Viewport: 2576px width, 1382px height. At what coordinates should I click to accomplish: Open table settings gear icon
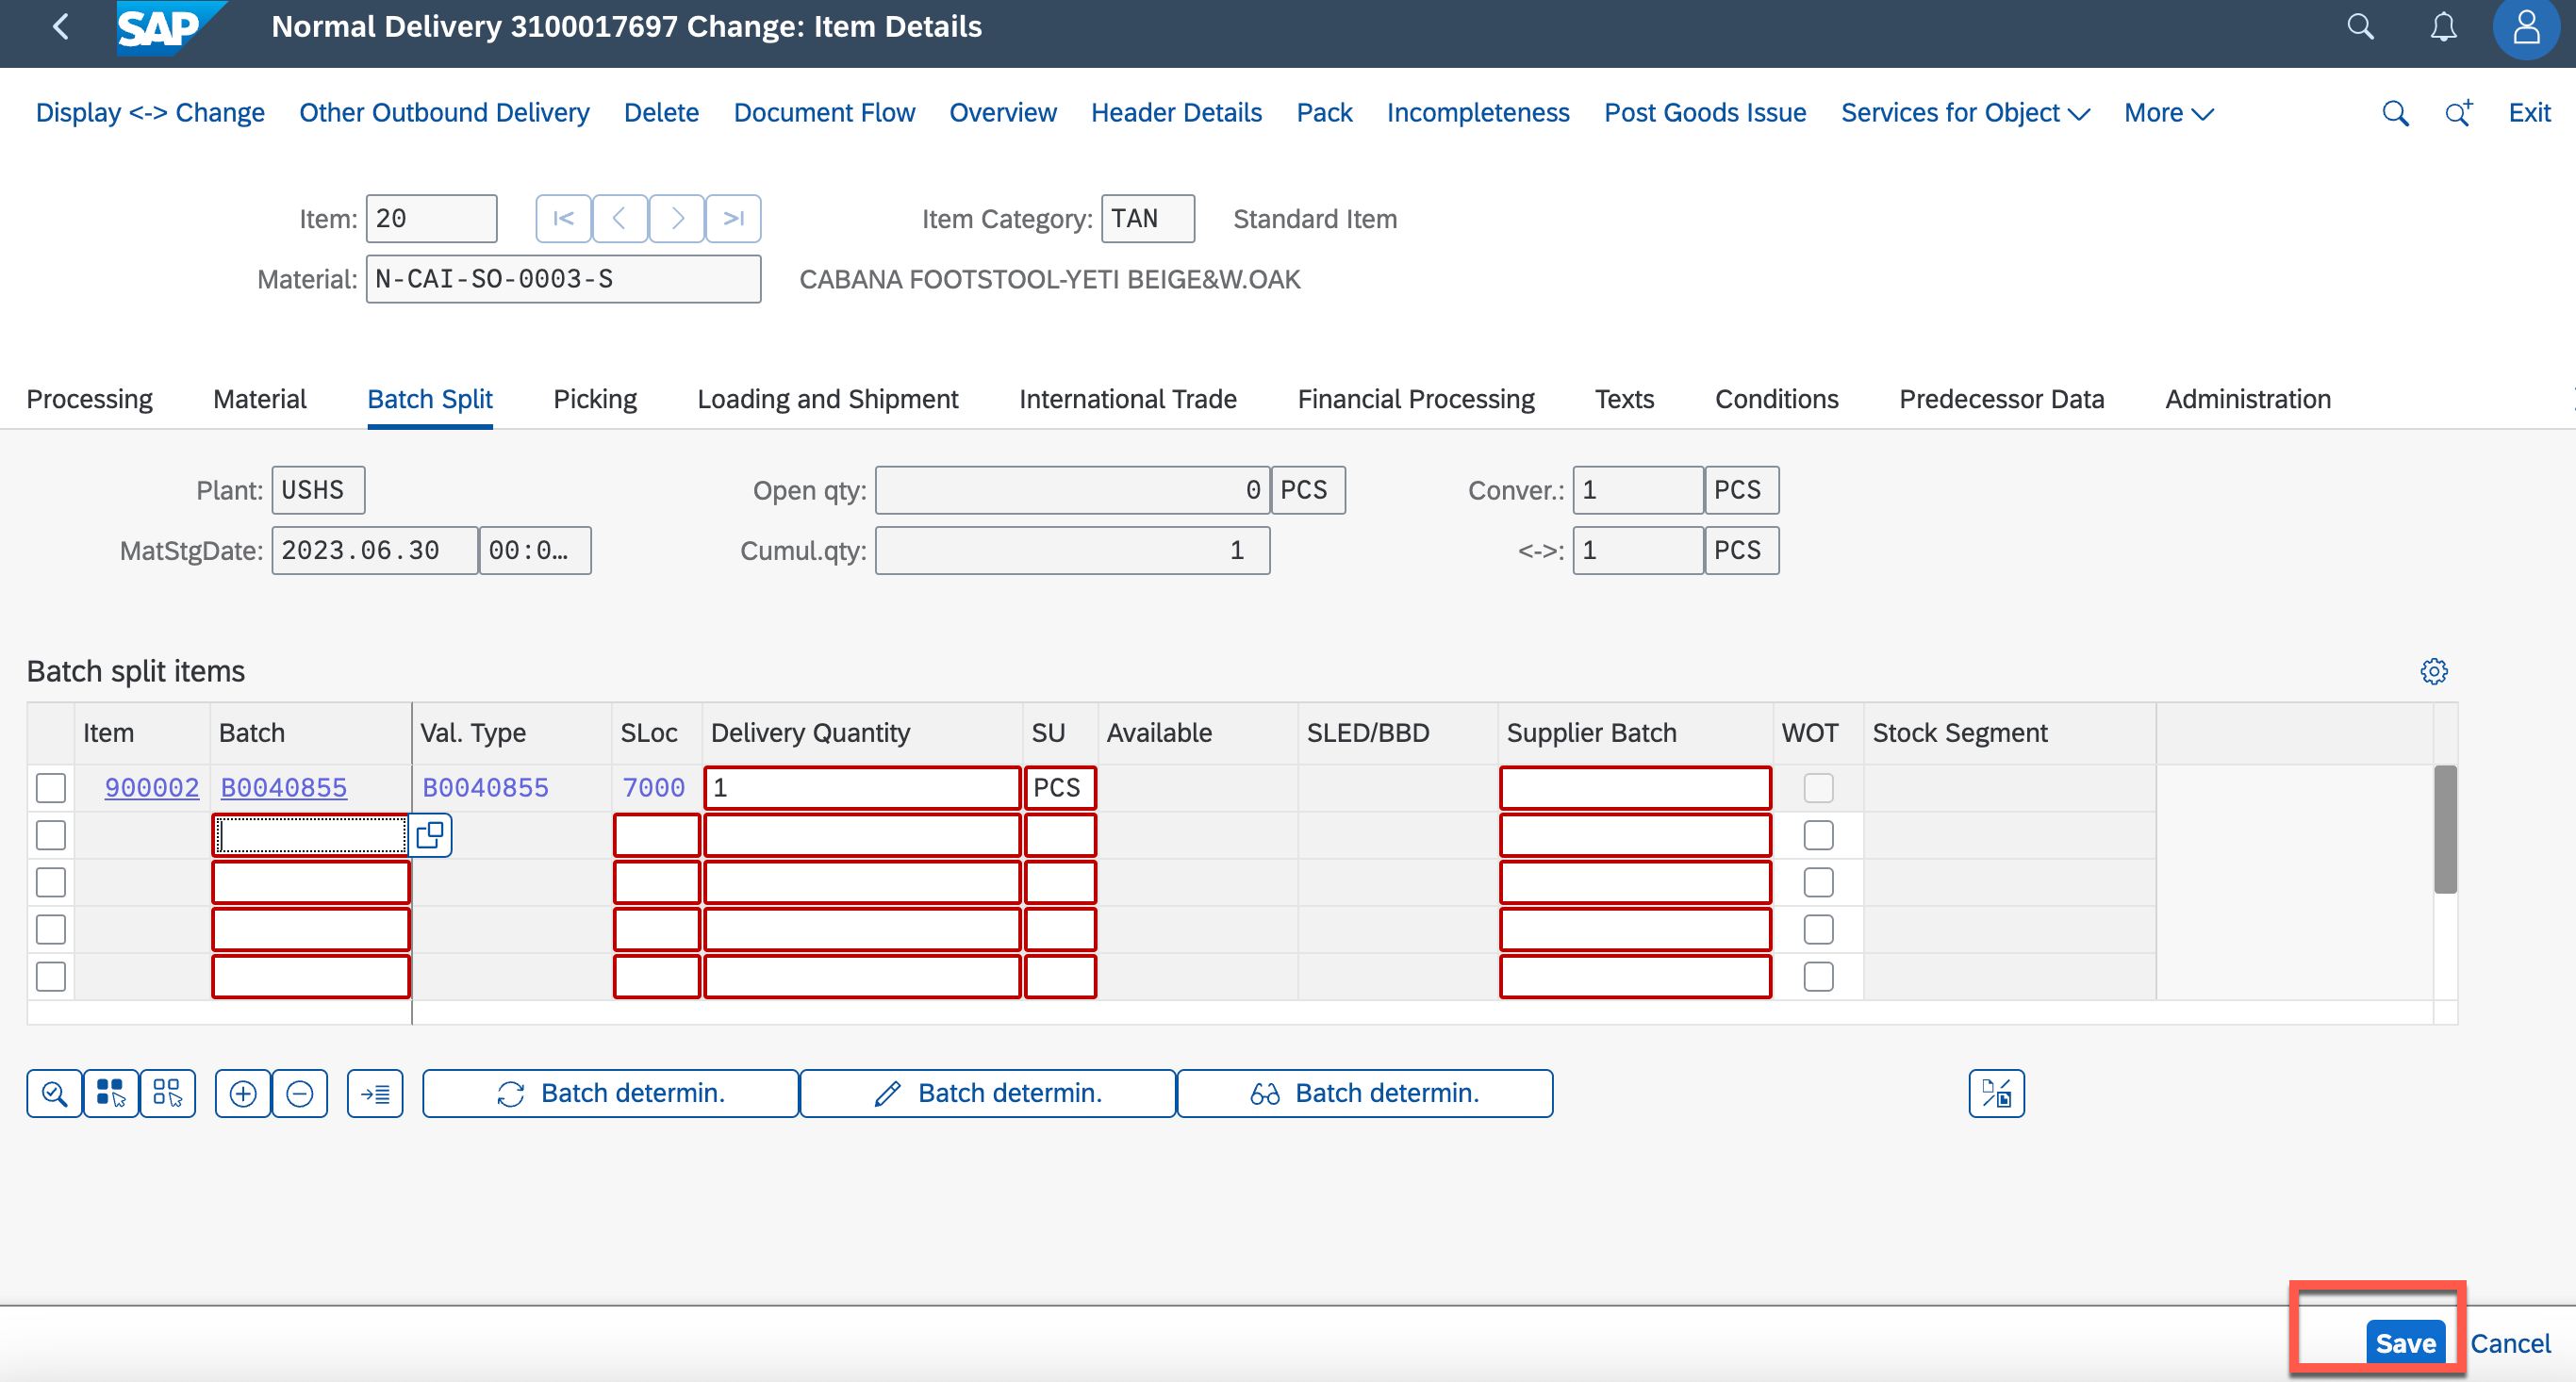[2433, 671]
